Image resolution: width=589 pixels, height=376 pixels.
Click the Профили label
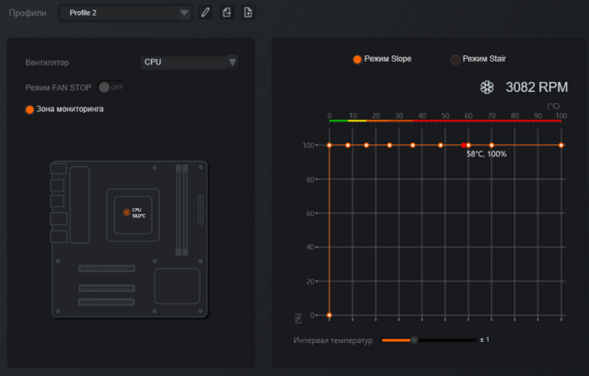(28, 13)
